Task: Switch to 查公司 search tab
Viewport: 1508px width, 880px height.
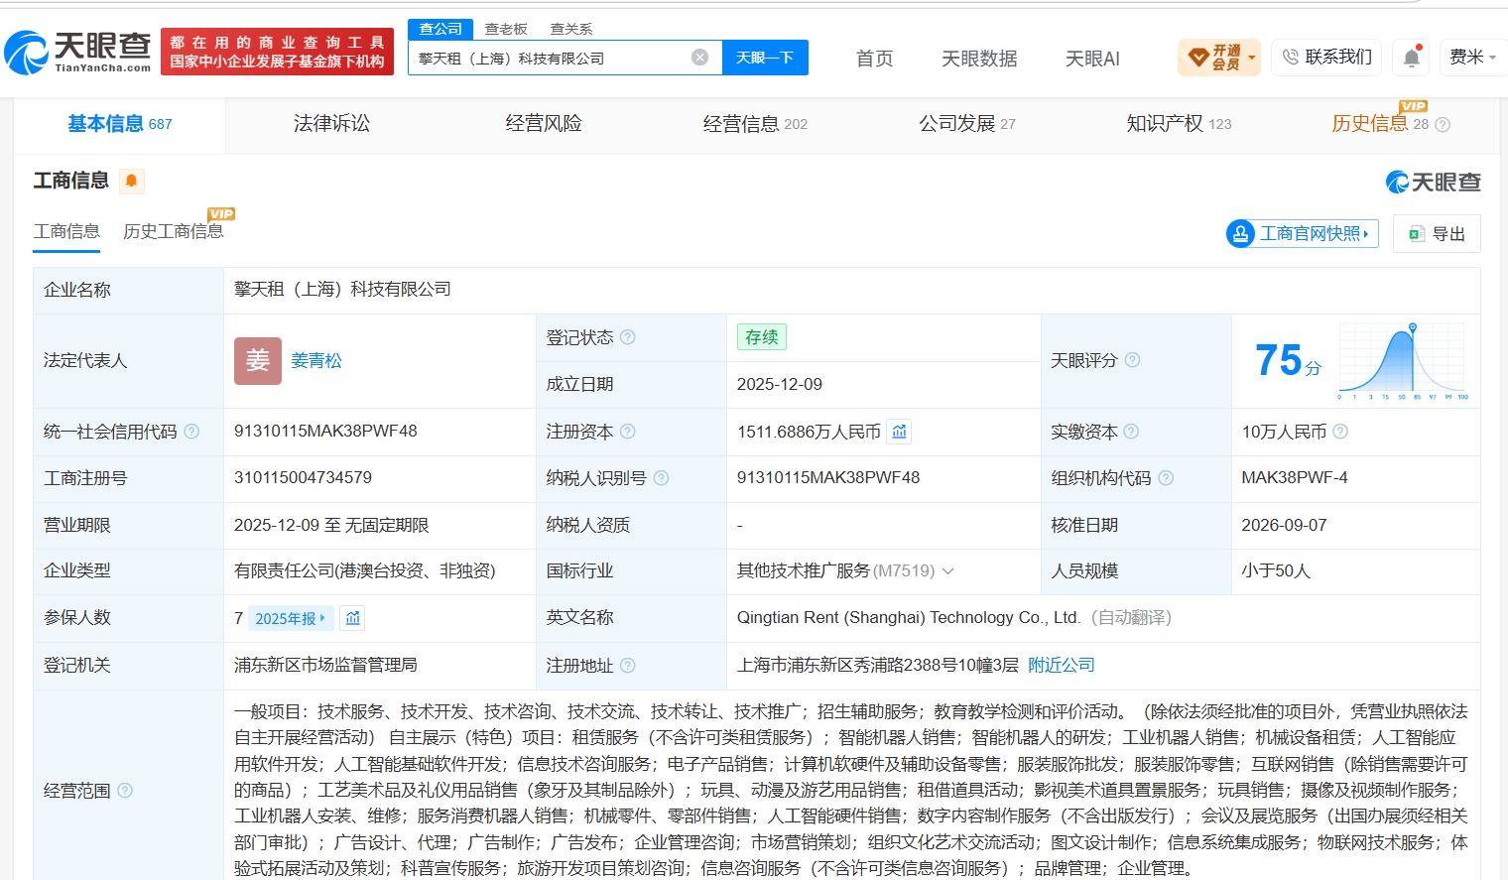Action: pyautogui.click(x=440, y=29)
